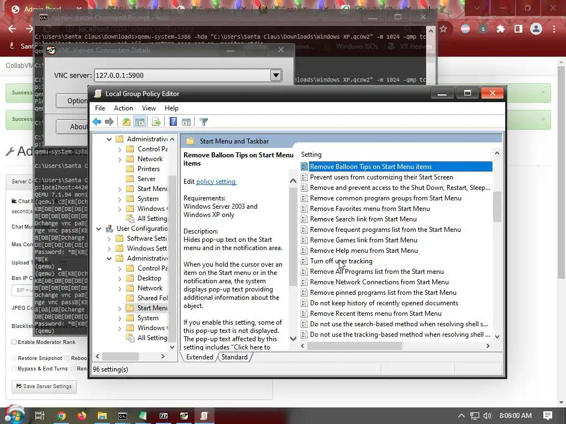Screen dimensions: 566x424
Task: Open the notification center icon
Action: (548, 416)
